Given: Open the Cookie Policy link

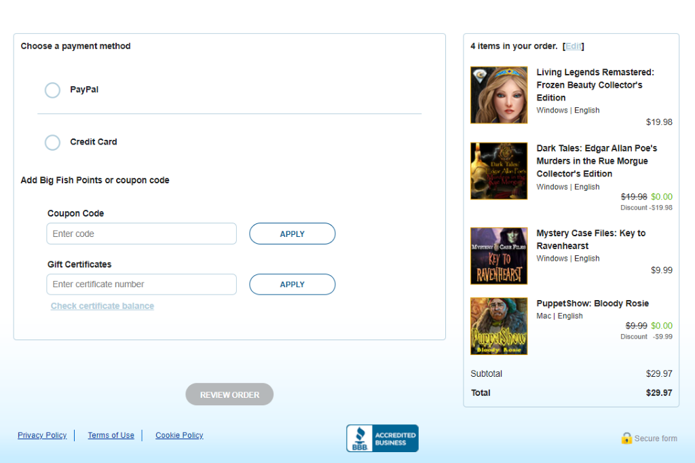Looking at the screenshot, I should tap(179, 435).
